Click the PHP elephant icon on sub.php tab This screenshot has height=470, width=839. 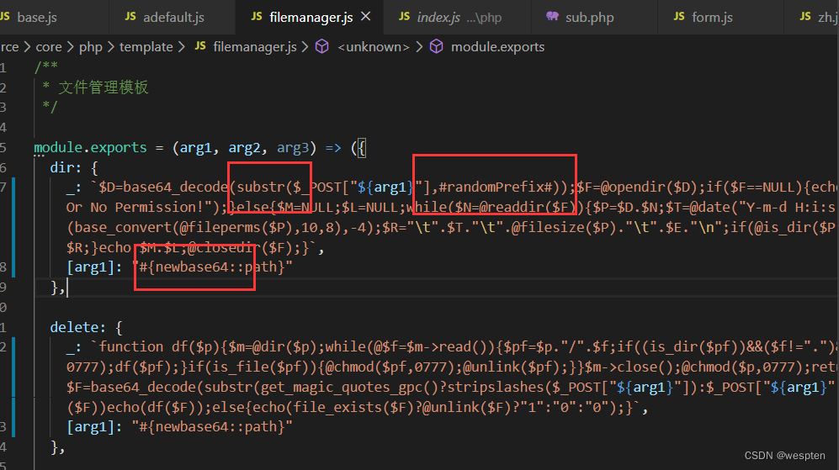point(552,17)
